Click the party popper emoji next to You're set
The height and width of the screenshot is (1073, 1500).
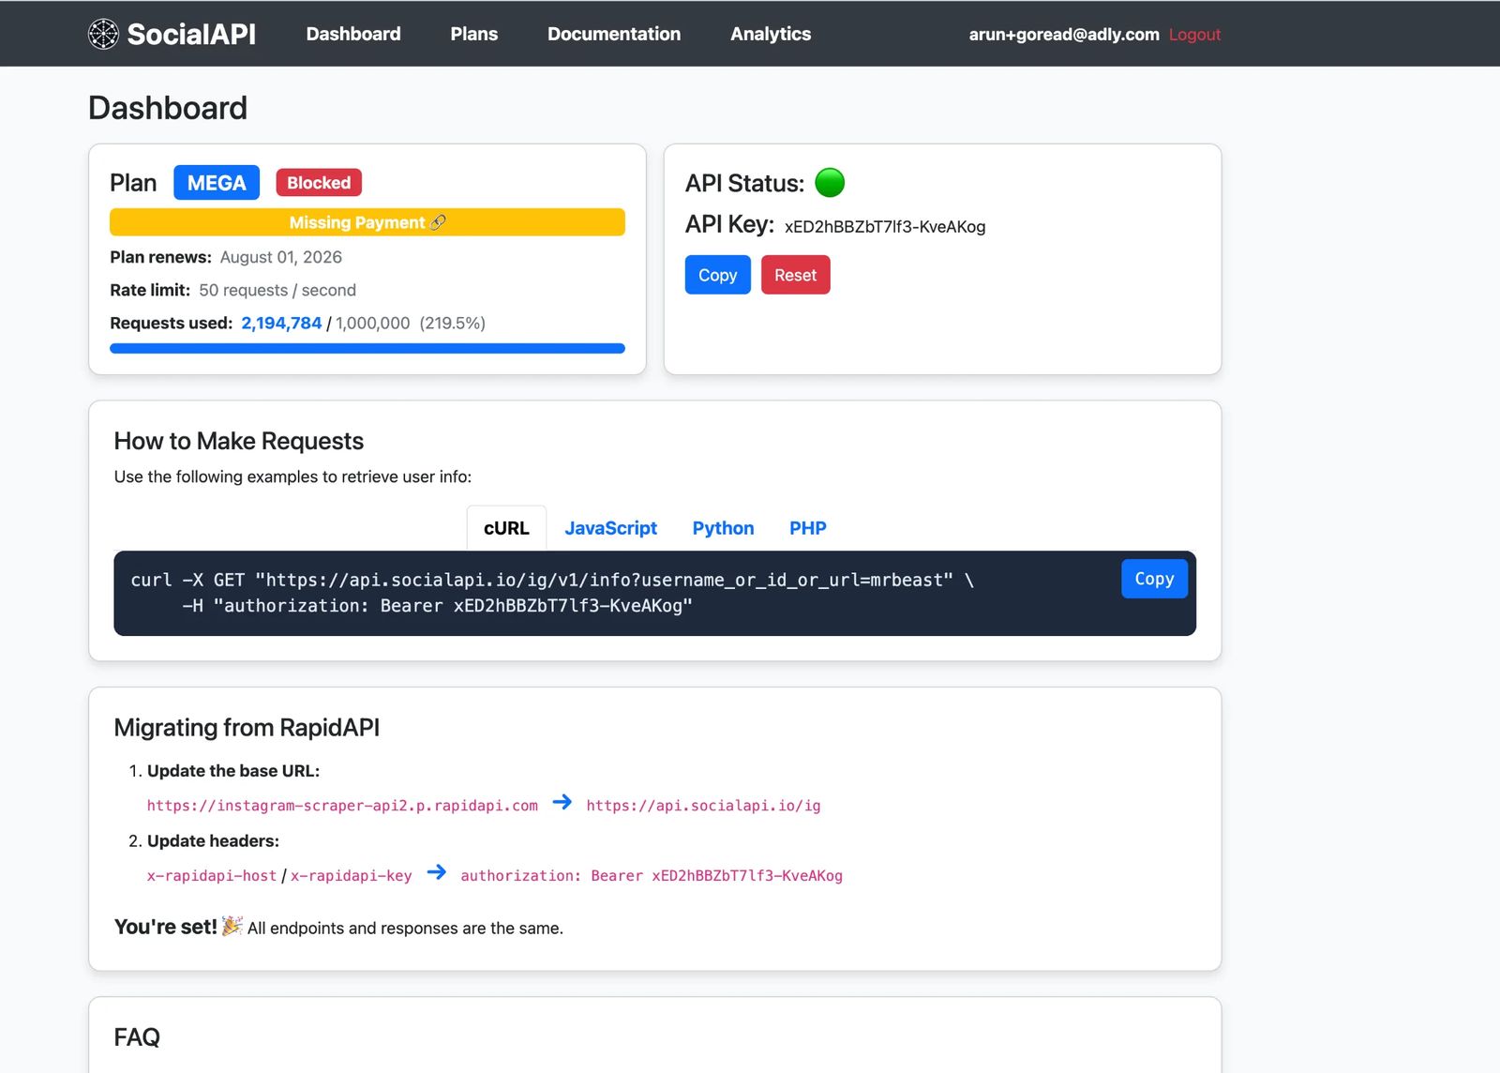(232, 926)
